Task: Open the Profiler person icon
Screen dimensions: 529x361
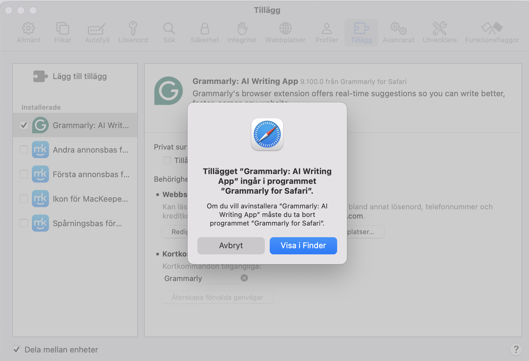Action: 327,28
